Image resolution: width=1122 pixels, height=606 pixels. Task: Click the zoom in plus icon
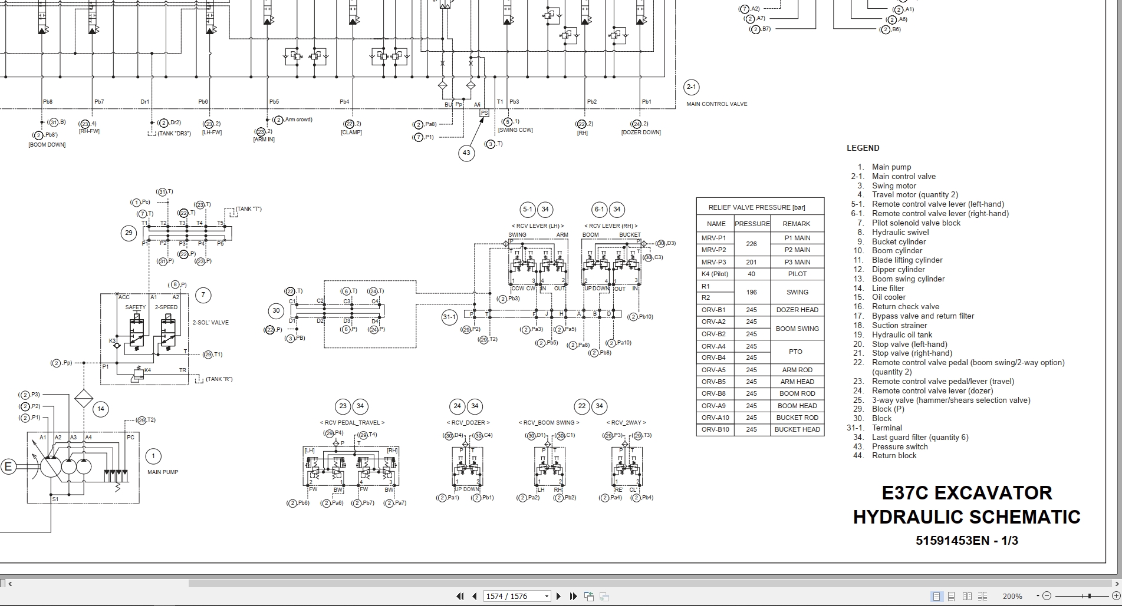(1115, 596)
